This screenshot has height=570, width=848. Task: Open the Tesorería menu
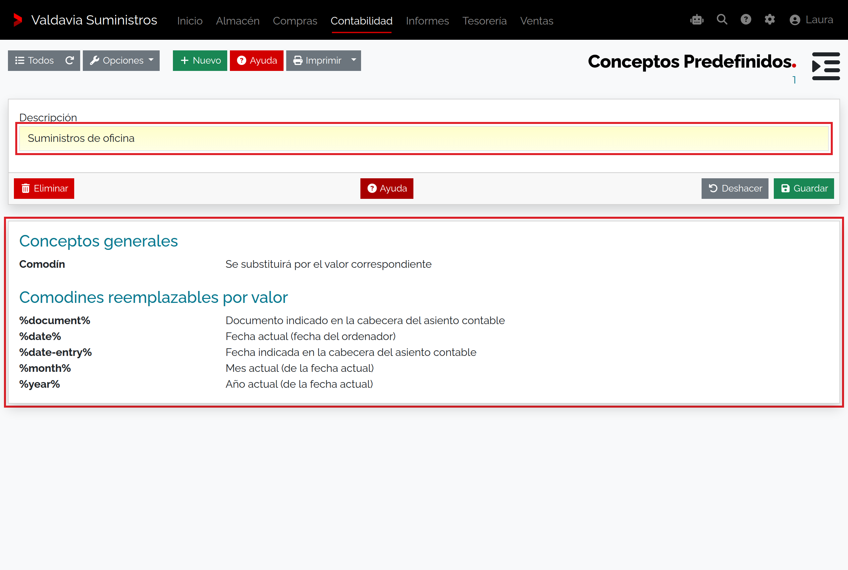click(484, 21)
